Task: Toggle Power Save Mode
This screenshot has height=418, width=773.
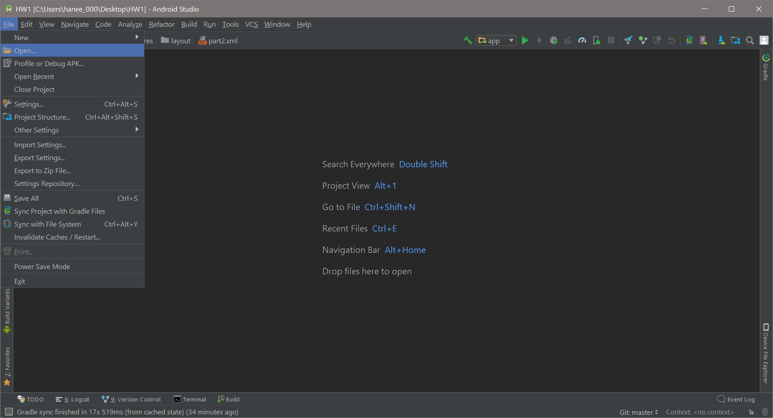Action: [x=42, y=266]
